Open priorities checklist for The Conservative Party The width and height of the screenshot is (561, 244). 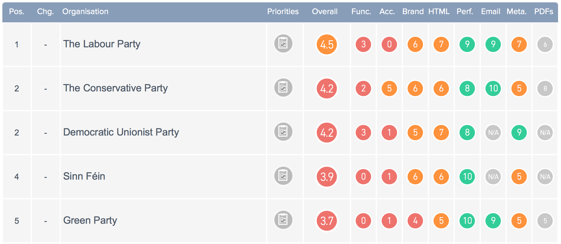pos(283,88)
